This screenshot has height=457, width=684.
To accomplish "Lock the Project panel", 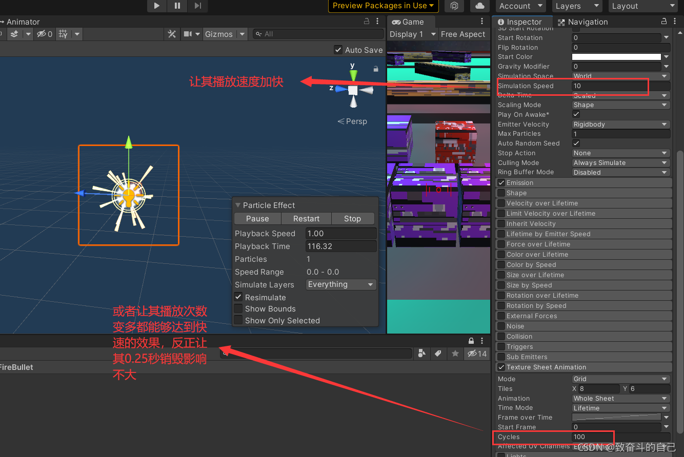I will [471, 341].
